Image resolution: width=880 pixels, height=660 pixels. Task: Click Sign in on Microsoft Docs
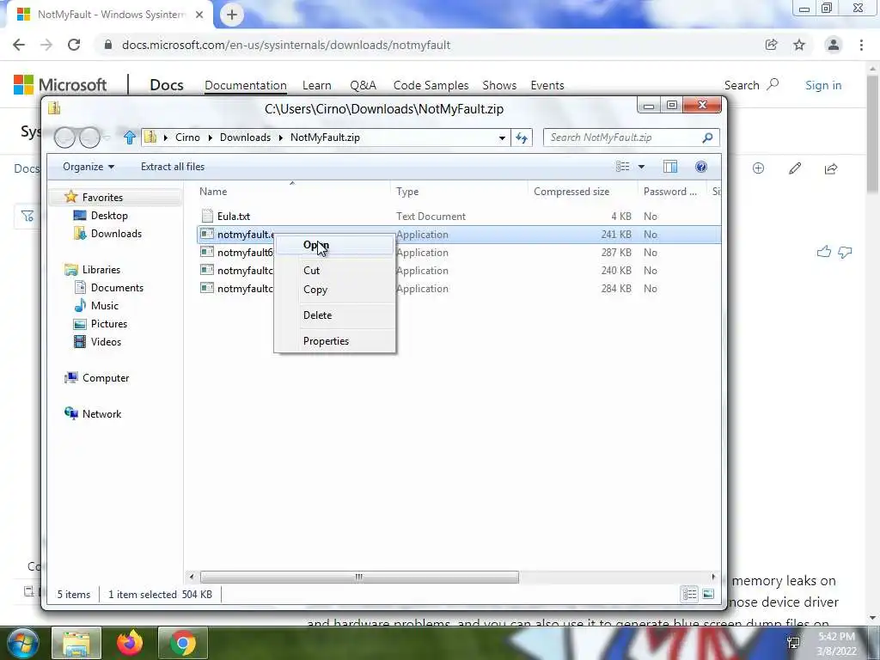822,85
